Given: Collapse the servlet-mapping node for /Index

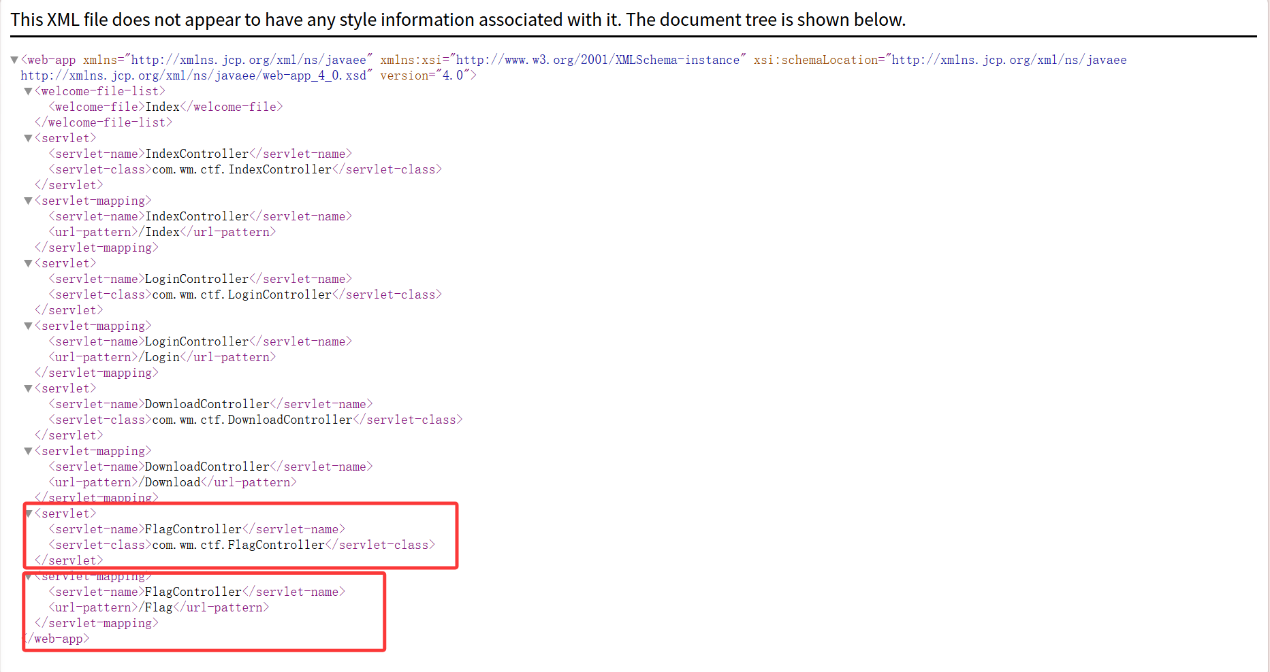Looking at the screenshot, I should point(28,201).
